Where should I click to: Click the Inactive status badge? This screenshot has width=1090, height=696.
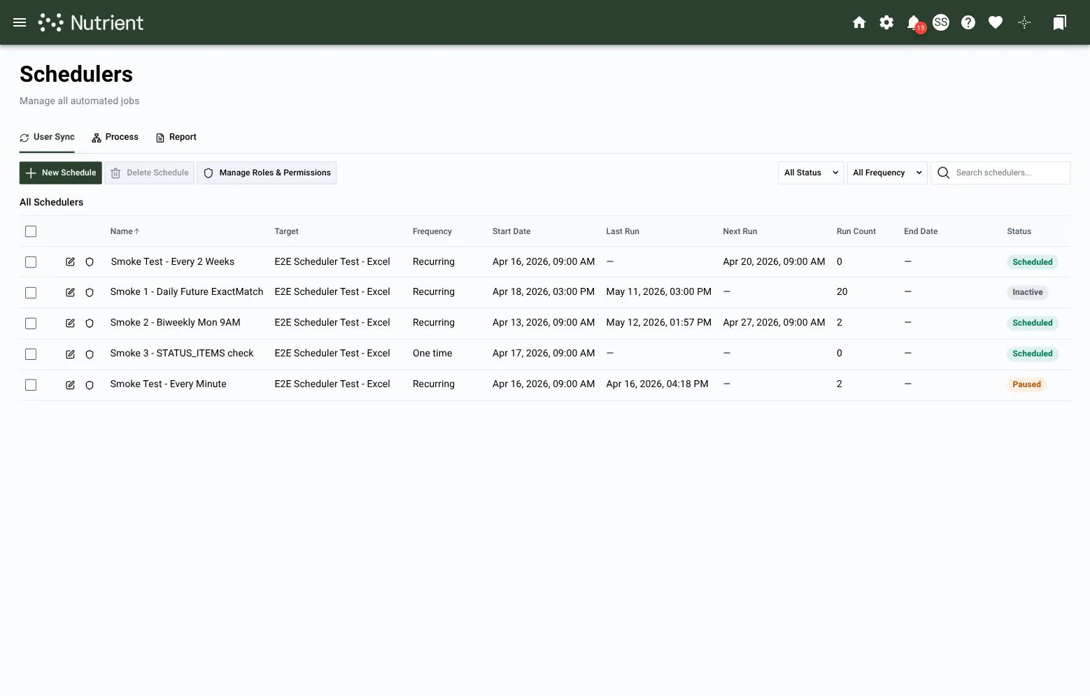pos(1028,292)
